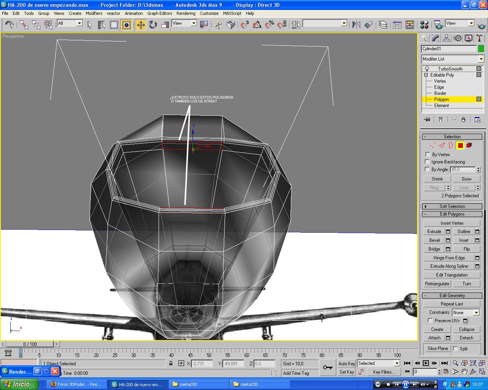
Task: Toggle the 3D Snaps button
Action: tap(244, 25)
